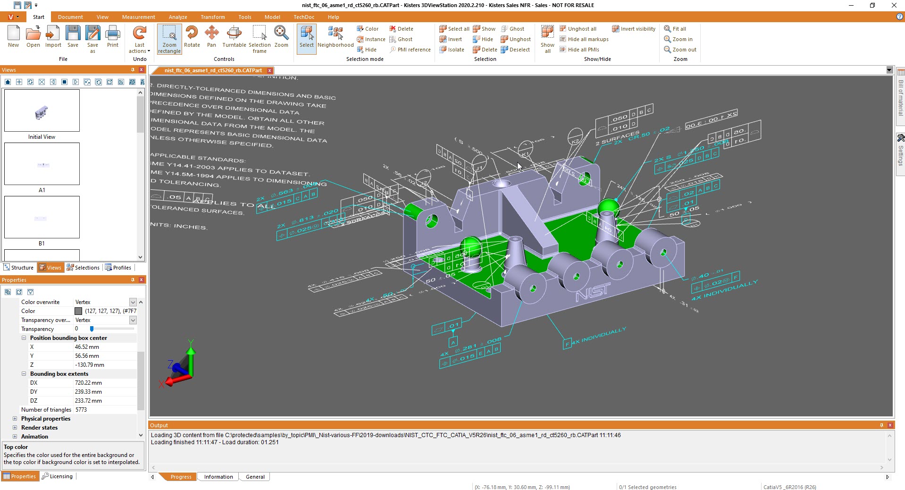Click the Zoom rectangle tool
Viewport: 905px width, 490px height.
tap(169, 39)
